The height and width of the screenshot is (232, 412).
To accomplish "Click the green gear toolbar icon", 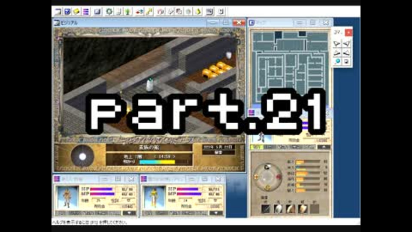I will (109, 12).
